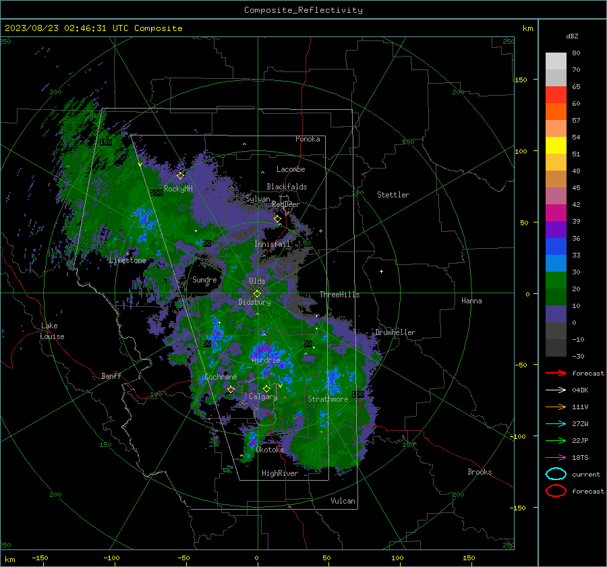
Task: Click the orange 111V arrow icon
Action: click(556, 407)
